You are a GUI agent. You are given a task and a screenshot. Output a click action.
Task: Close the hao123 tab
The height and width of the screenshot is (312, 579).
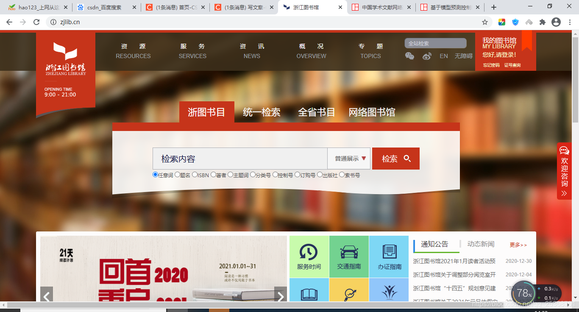click(x=65, y=7)
